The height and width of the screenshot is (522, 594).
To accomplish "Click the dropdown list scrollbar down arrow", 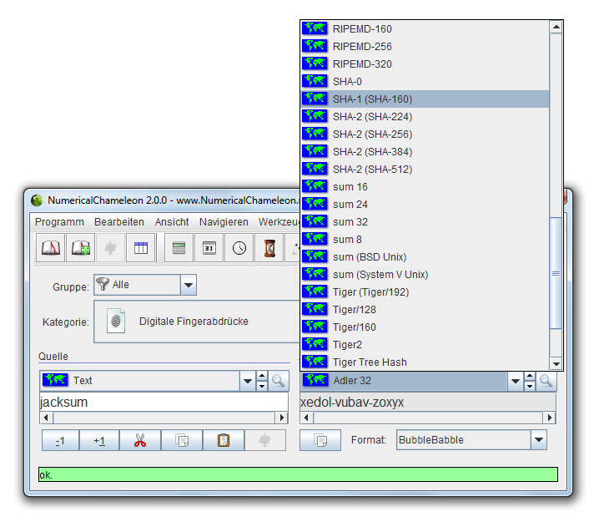I will [x=556, y=363].
